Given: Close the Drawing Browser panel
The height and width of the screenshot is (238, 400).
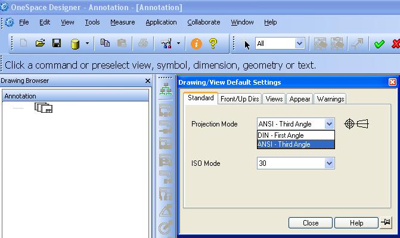Looking at the screenshot, I should tap(147, 81).
